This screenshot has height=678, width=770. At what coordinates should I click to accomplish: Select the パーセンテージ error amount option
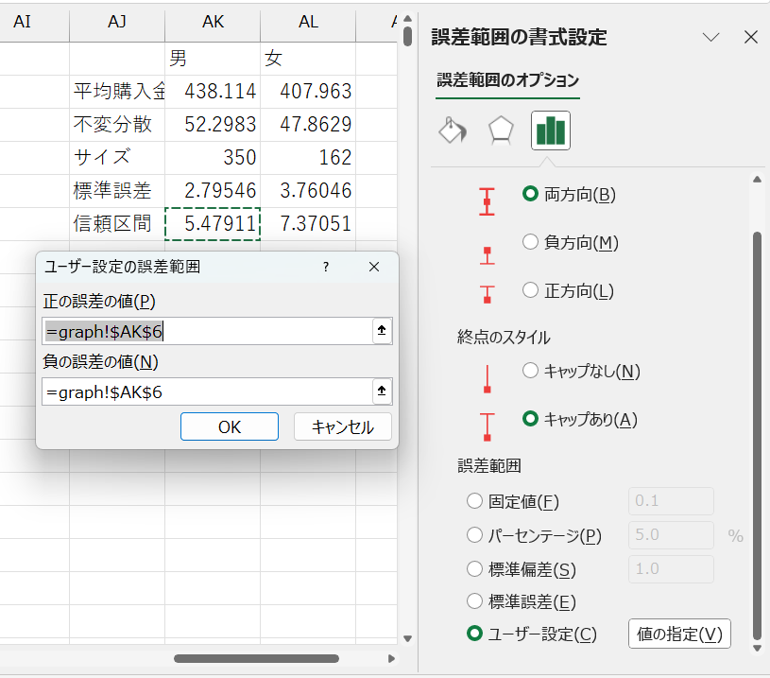(x=473, y=534)
